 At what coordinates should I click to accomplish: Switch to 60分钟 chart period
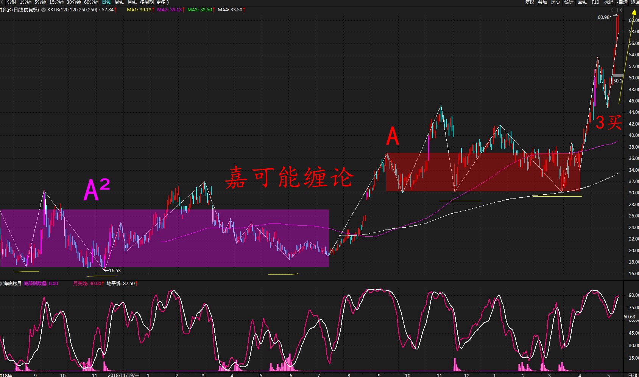tap(91, 2)
